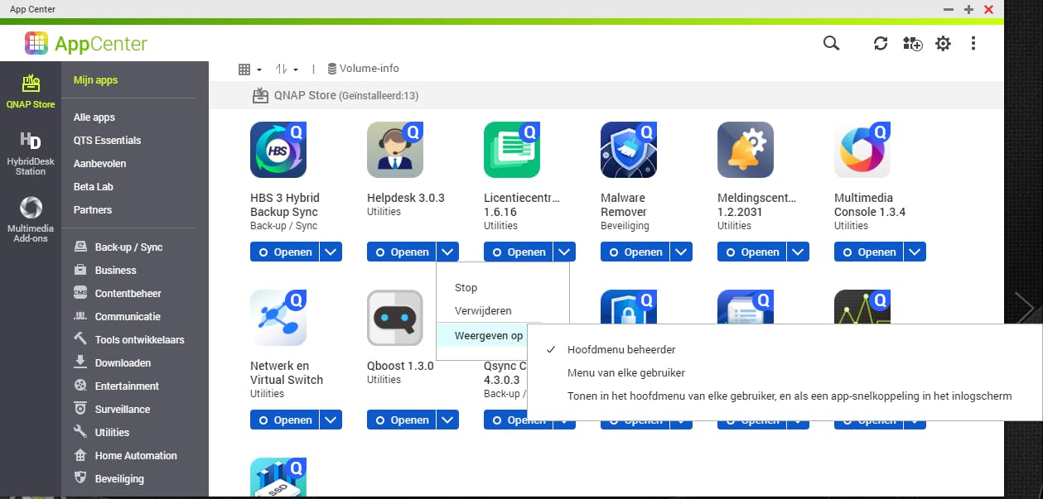Select the Home Automation category
The image size is (1043, 499).
click(136, 456)
